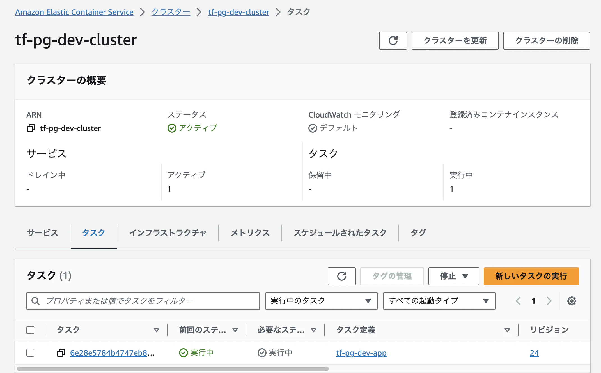Viewport: 601px width, 373px height.
Task: Refresh the task list in the タスク panel
Action: click(341, 276)
